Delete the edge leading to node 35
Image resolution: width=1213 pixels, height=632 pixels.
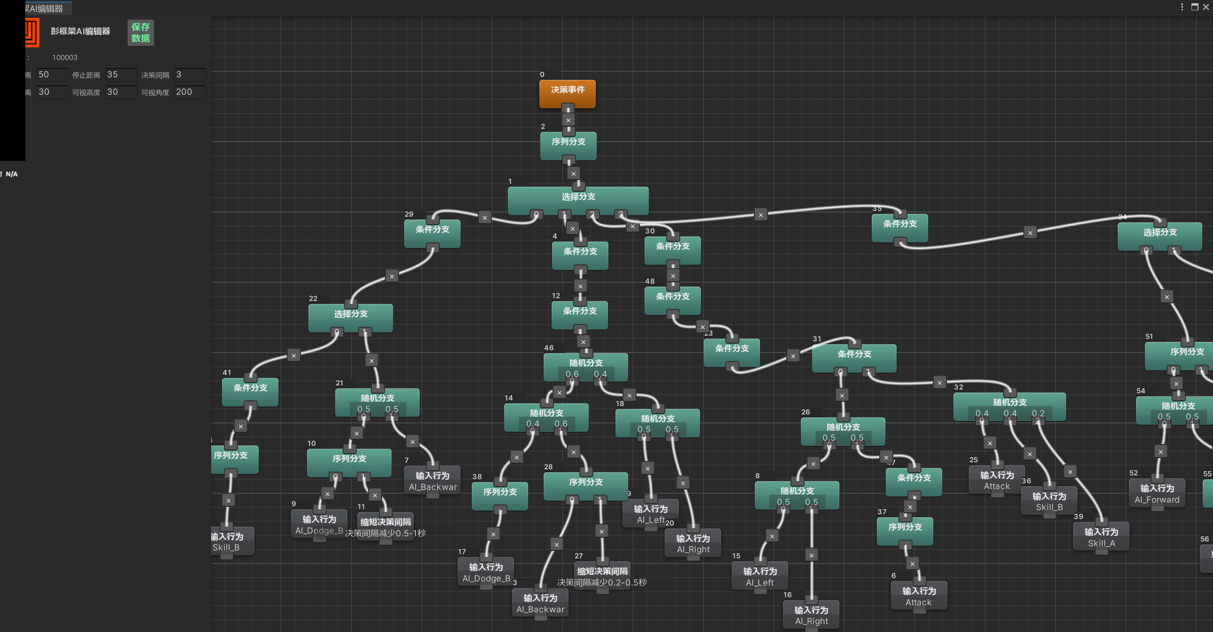pos(761,215)
